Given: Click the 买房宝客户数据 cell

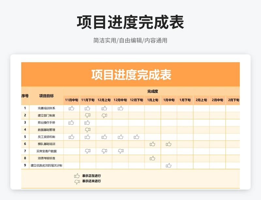Looking at the screenshot, I should click(46, 151).
